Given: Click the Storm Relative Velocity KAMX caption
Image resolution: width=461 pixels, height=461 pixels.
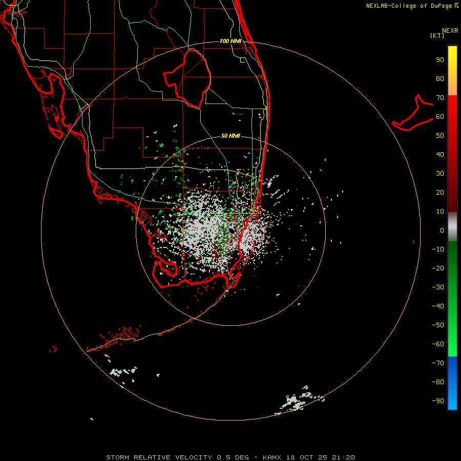Looking at the screenshot, I should pyautogui.click(x=230, y=457).
